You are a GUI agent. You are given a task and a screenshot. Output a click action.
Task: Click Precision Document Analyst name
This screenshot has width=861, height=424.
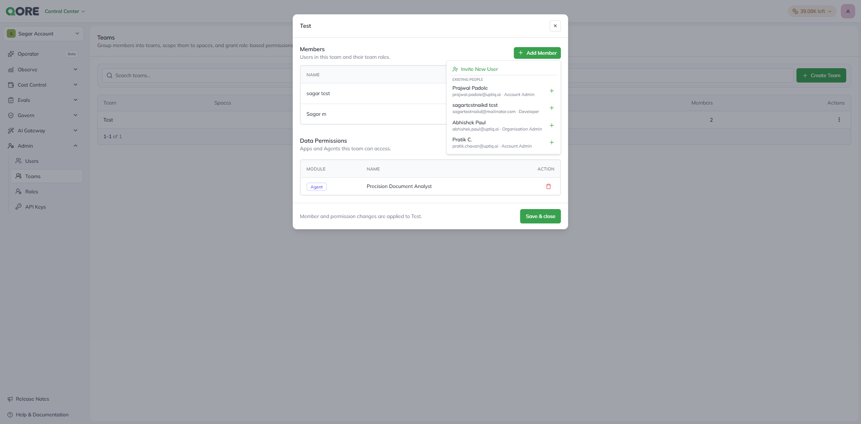click(x=399, y=187)
